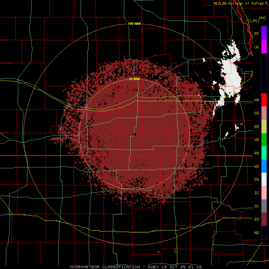Screen dimensions: 269x269
Task: Click the HA red legend swatch
Action: pos(264,100)
